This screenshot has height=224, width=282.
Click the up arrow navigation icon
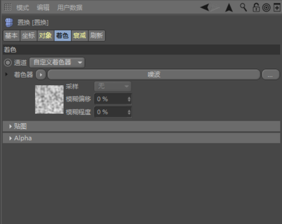(x=229, y=7)
